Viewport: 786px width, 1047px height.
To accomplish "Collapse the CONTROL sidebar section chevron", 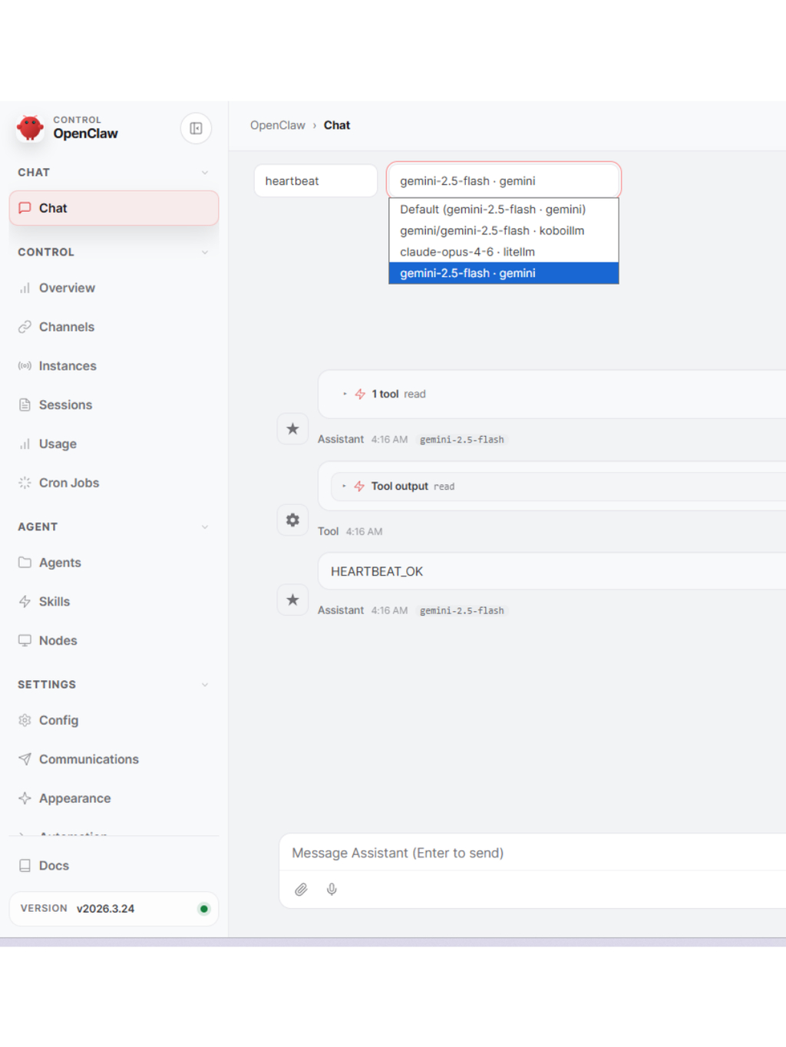I will coord(205,253).
